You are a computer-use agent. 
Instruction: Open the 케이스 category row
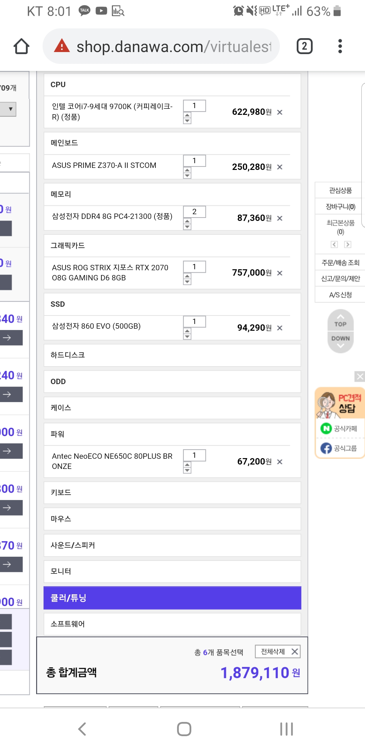point(172,408)
